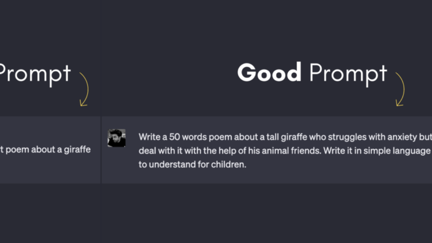This screenshot has height=243, width=432.
Task: Click the yellow arrow beside the left Prompt heading
Action: coord(84,89)
